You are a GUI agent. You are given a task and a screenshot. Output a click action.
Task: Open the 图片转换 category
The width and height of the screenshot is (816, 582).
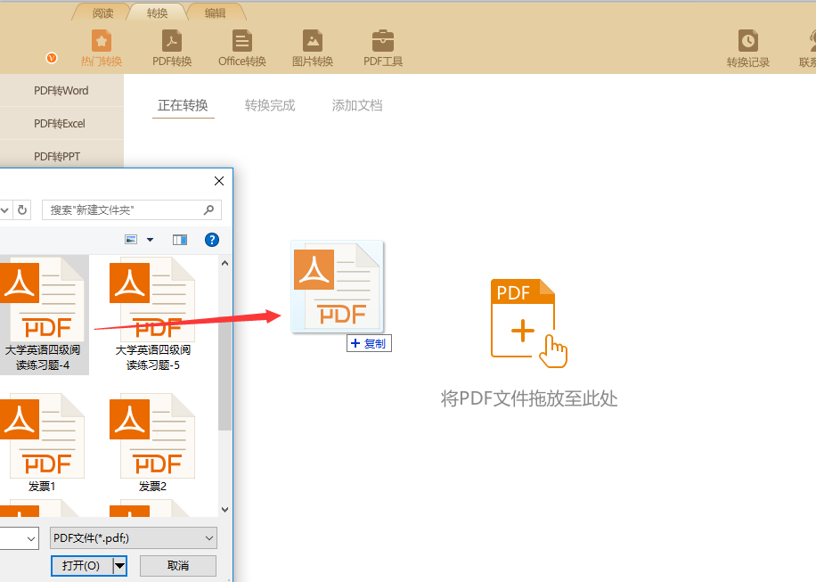(x=313, y=48)
